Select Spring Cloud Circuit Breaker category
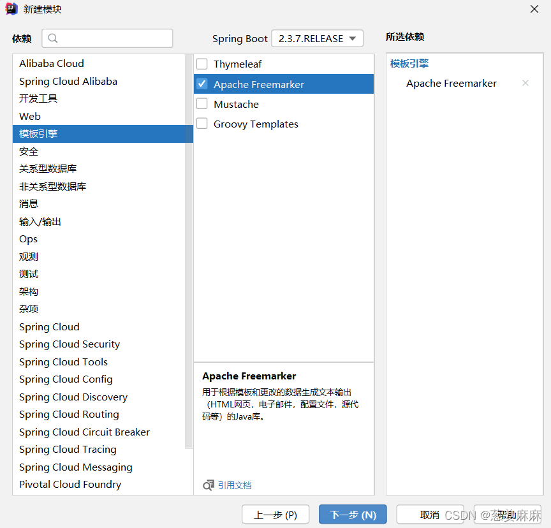Screen dimensions: 551x528 [99, 432]
